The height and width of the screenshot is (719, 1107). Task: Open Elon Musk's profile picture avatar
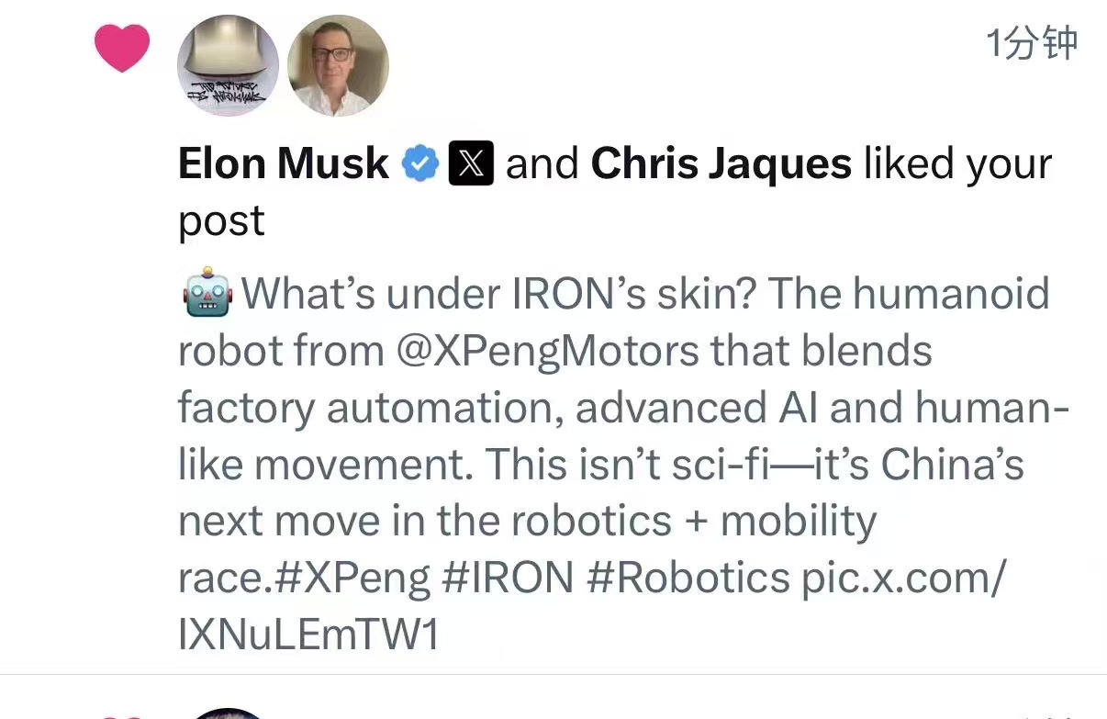[228, 66]
